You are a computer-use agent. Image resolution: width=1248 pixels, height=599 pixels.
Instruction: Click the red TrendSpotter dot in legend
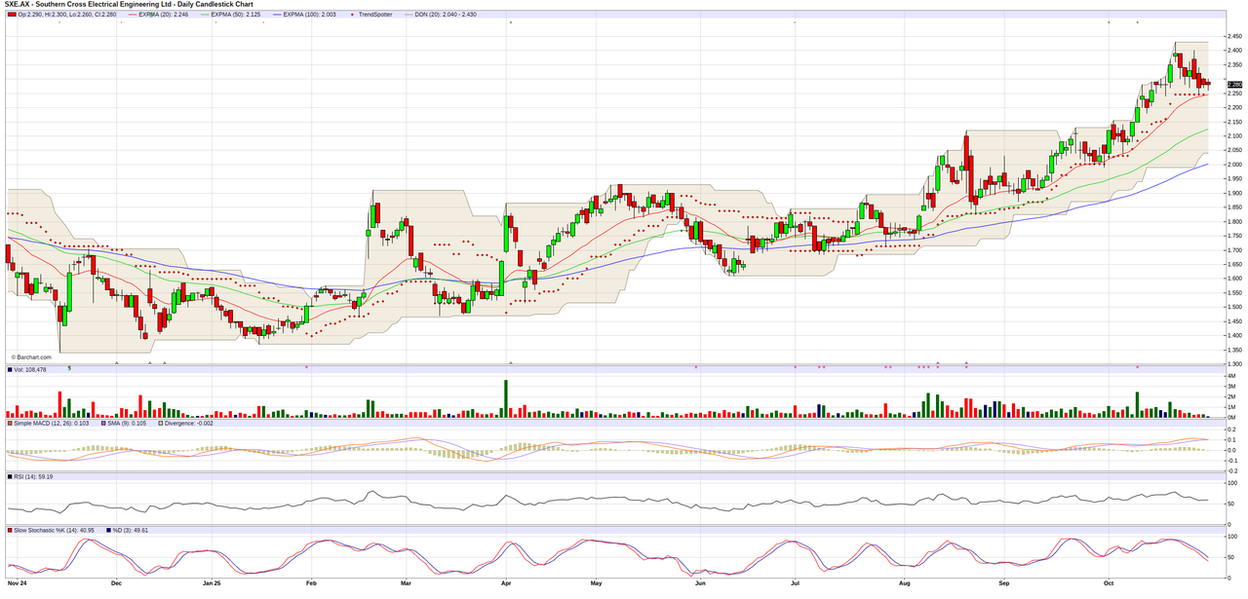(x=352, y=15)
